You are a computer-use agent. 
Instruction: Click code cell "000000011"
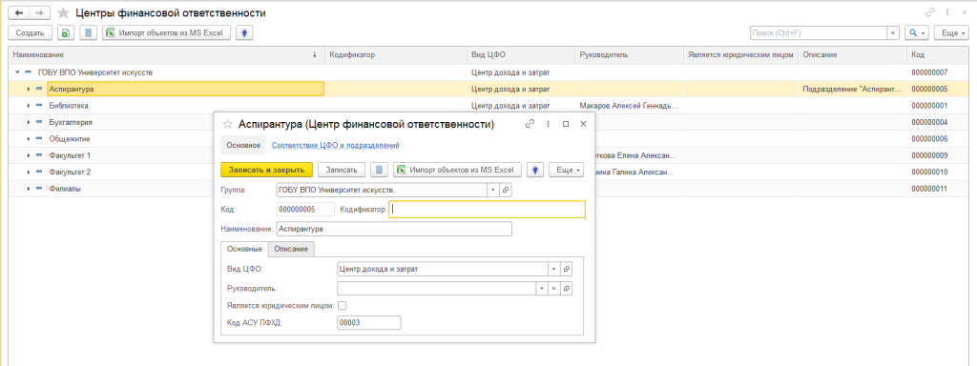[929, 188]
